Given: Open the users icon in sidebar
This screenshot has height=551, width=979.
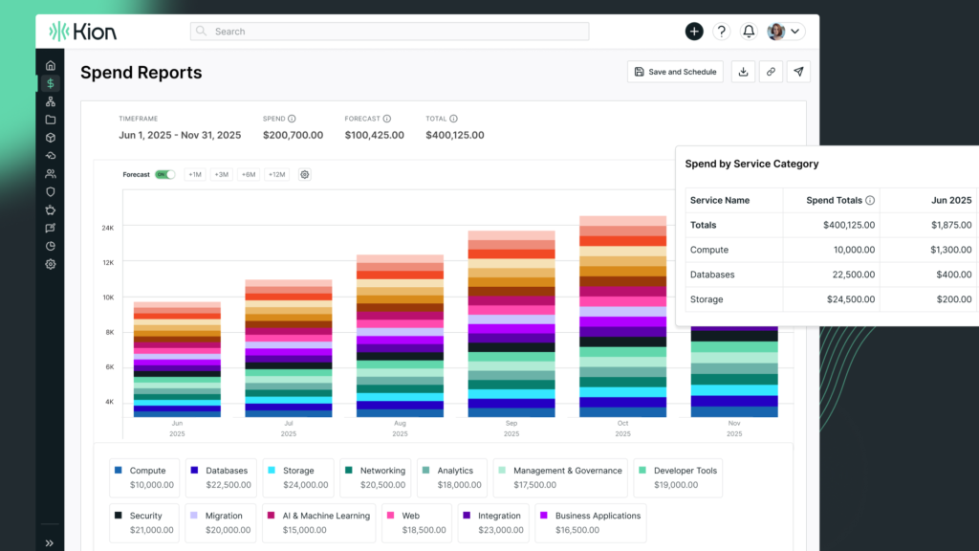Looking at the screenshot, I should point(51,174).
